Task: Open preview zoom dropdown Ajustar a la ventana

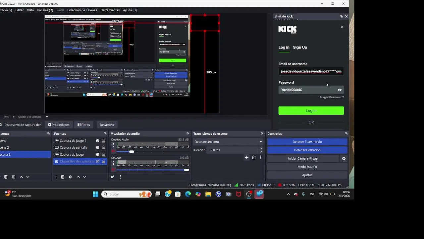Action: [33, 117]
